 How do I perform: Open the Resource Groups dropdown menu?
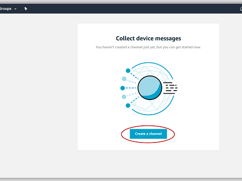8,9
